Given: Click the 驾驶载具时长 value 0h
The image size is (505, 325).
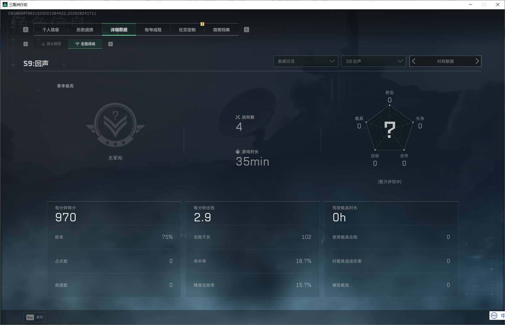Looking at the screenshot, I should coord(339,217).
